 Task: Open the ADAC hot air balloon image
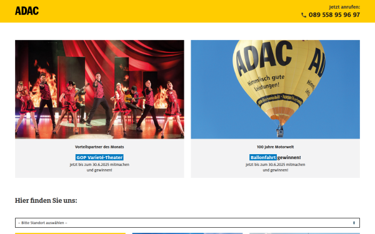(275, 89)
